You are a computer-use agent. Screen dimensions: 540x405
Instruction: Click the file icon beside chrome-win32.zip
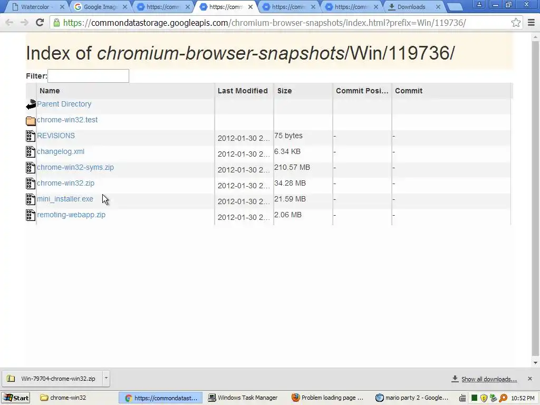(31, 184)
